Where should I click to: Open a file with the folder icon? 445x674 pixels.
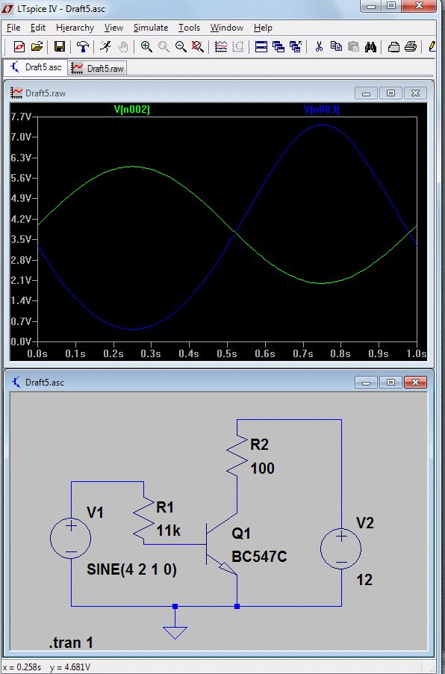(37, 46)
